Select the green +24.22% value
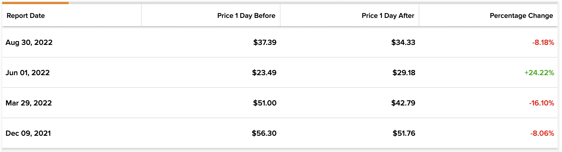The height and width of the screenshot is (152, 562). 539,73
